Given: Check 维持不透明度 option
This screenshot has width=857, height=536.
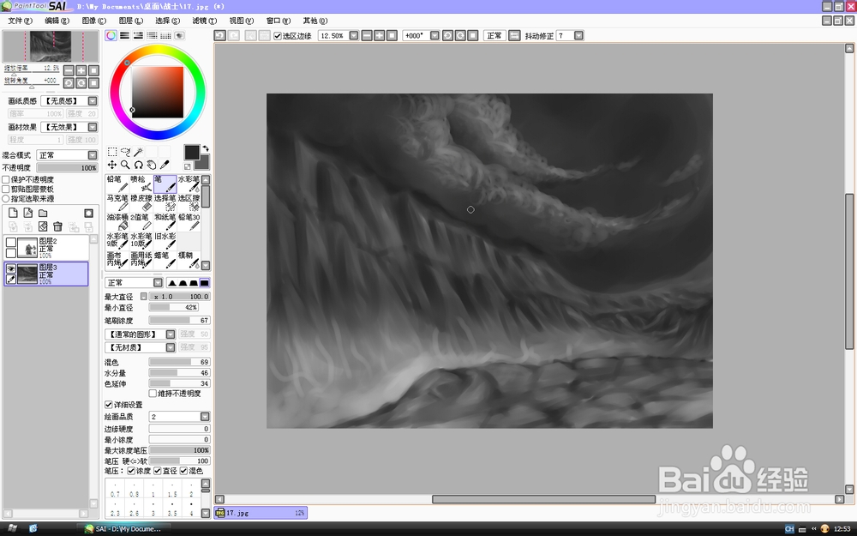Looking at the screenshot, I should pyautogui.click(x=153, y=394).
